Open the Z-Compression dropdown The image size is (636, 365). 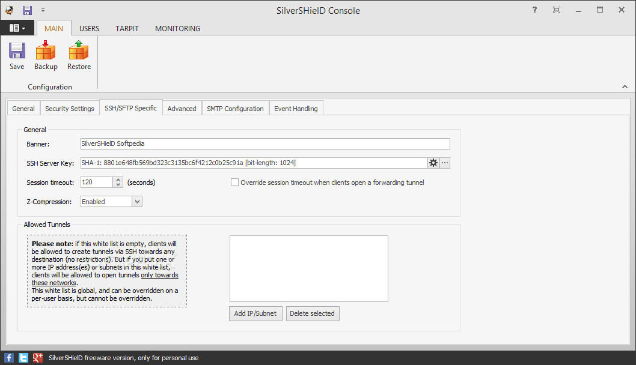137,201
